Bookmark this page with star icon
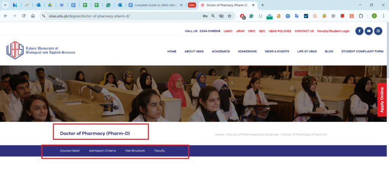The image size is (389, 169). 229,16
